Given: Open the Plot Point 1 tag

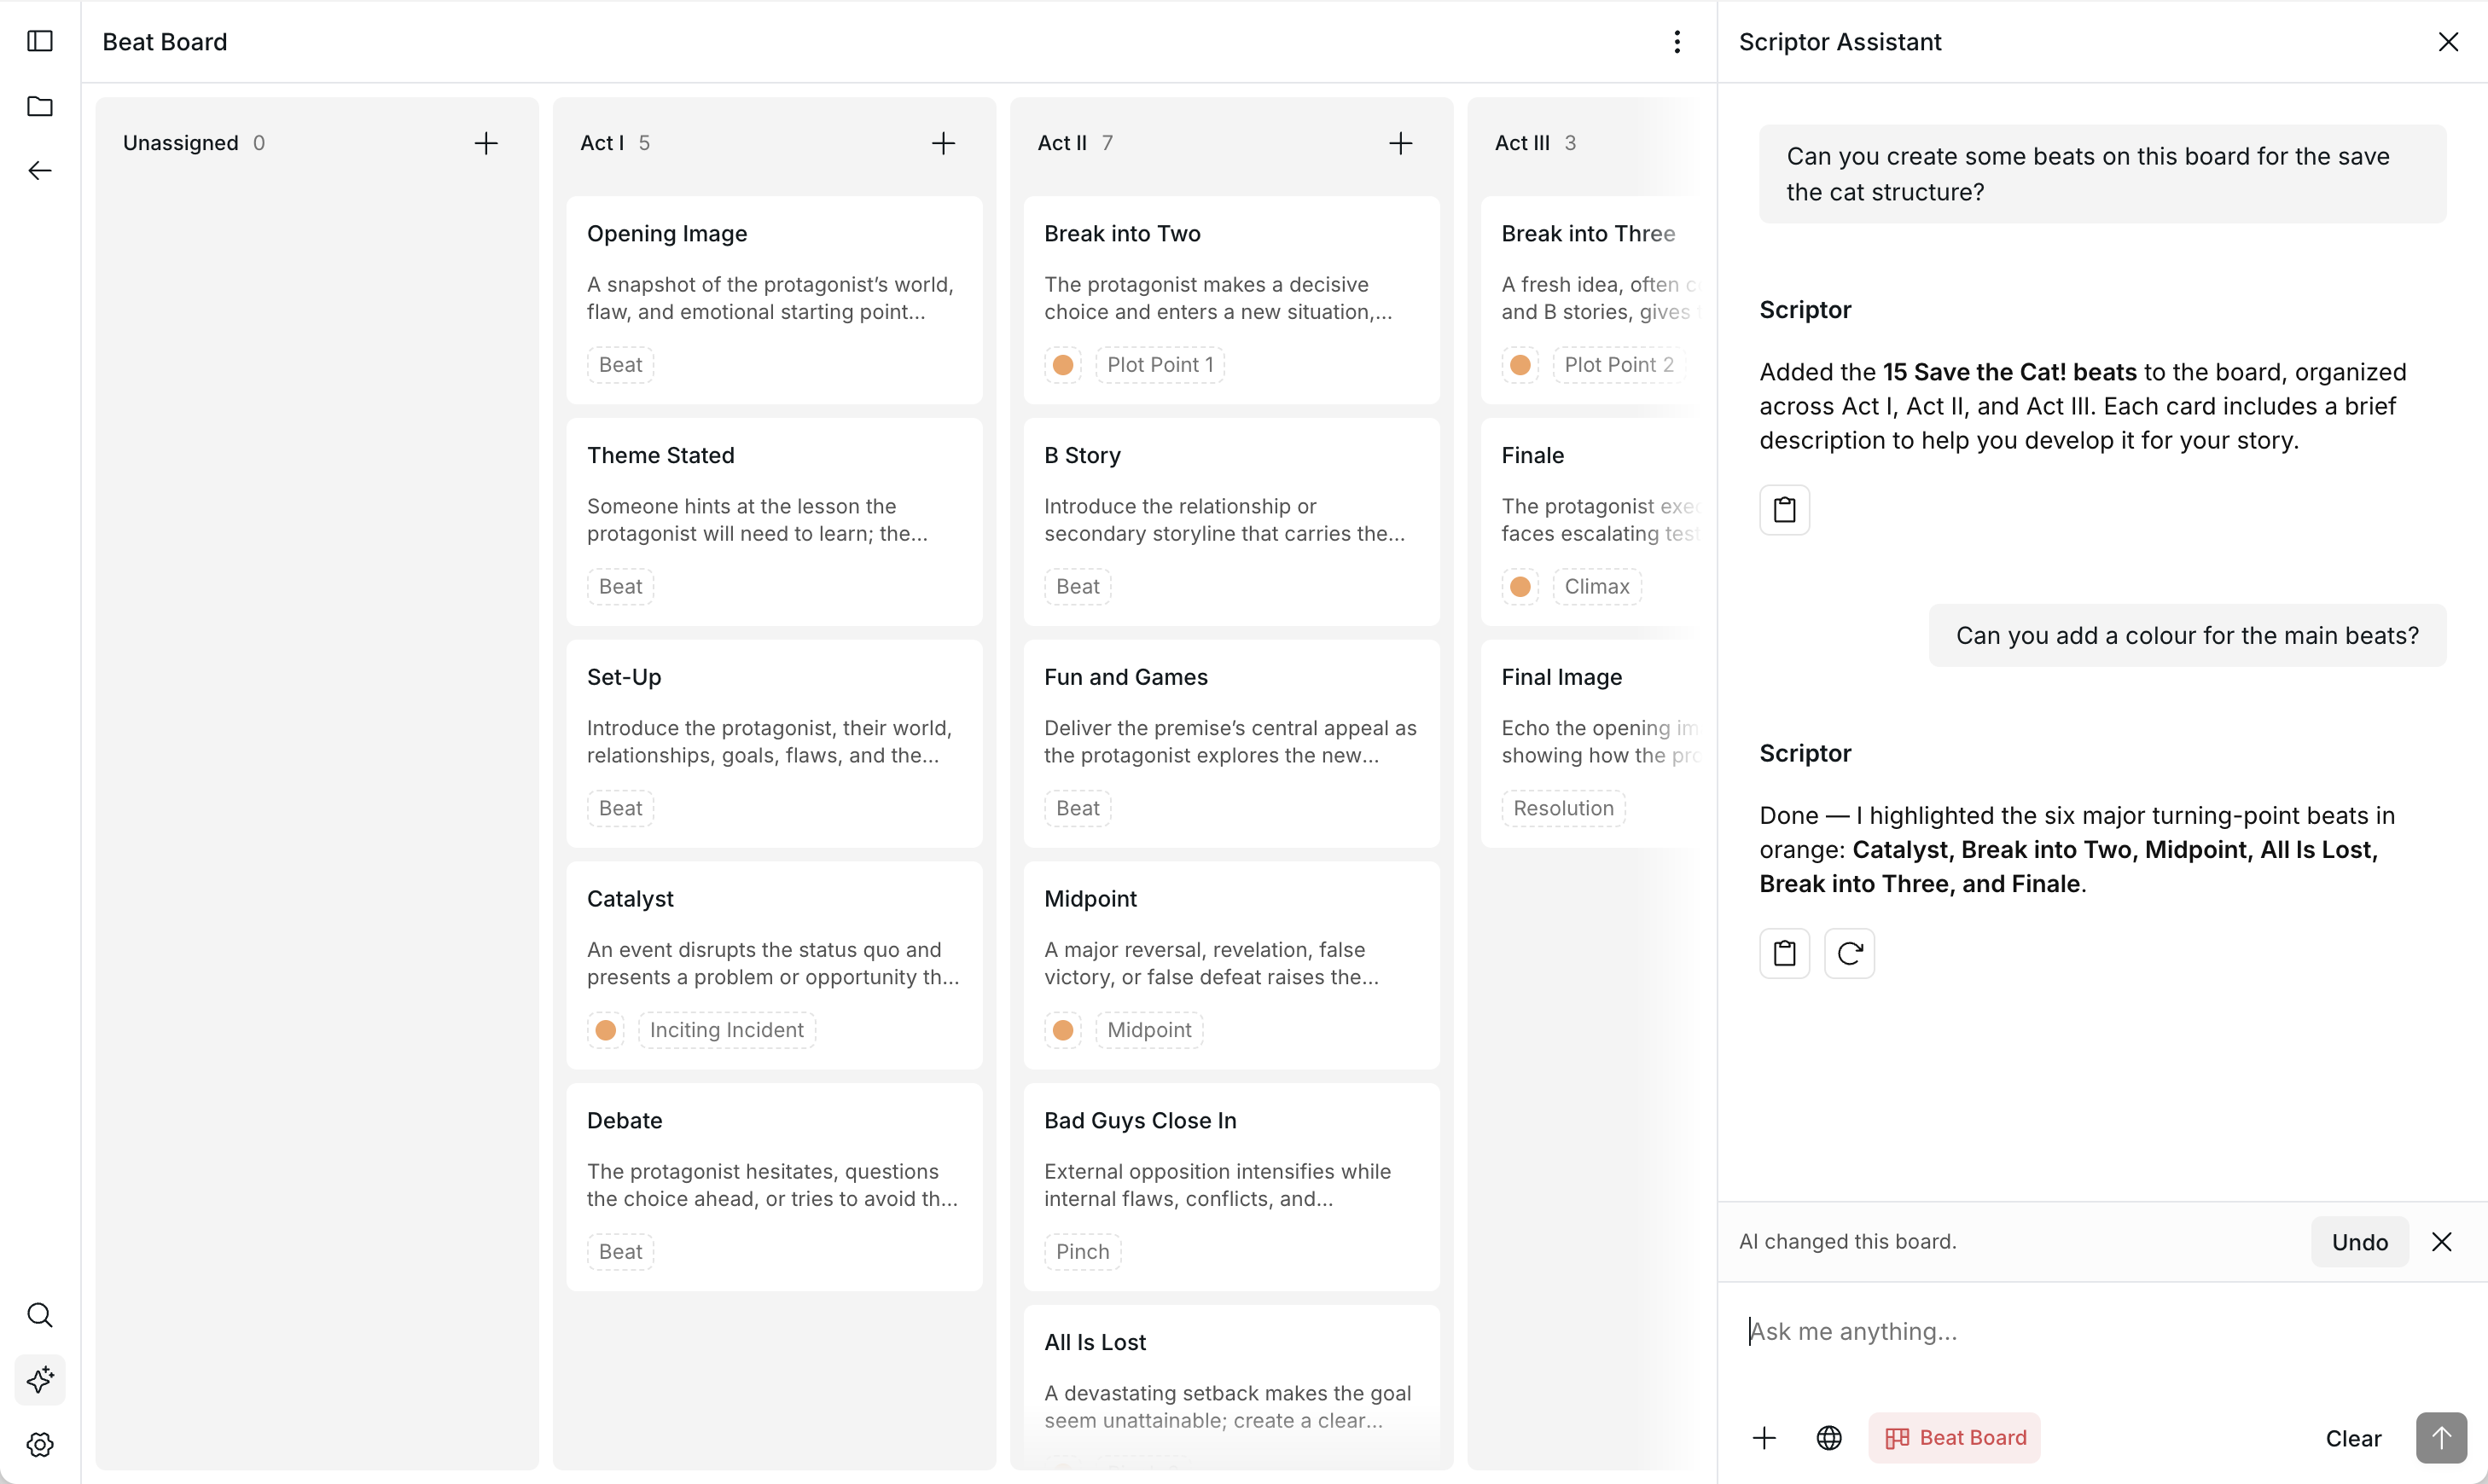Looking at the screenshot, I should [x=1160, y=365].
